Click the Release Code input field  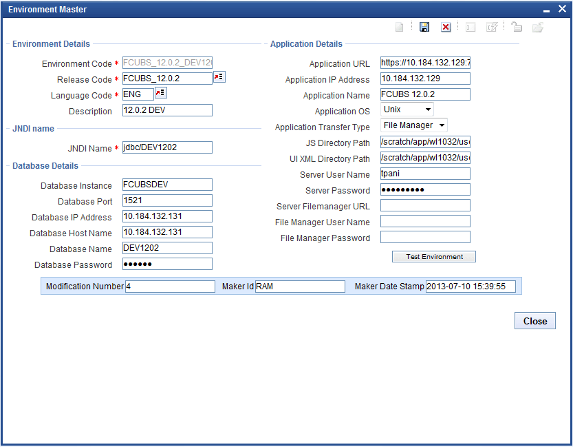pos(167,79)
